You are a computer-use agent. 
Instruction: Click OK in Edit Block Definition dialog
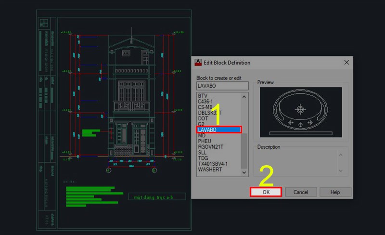(266, 192)
